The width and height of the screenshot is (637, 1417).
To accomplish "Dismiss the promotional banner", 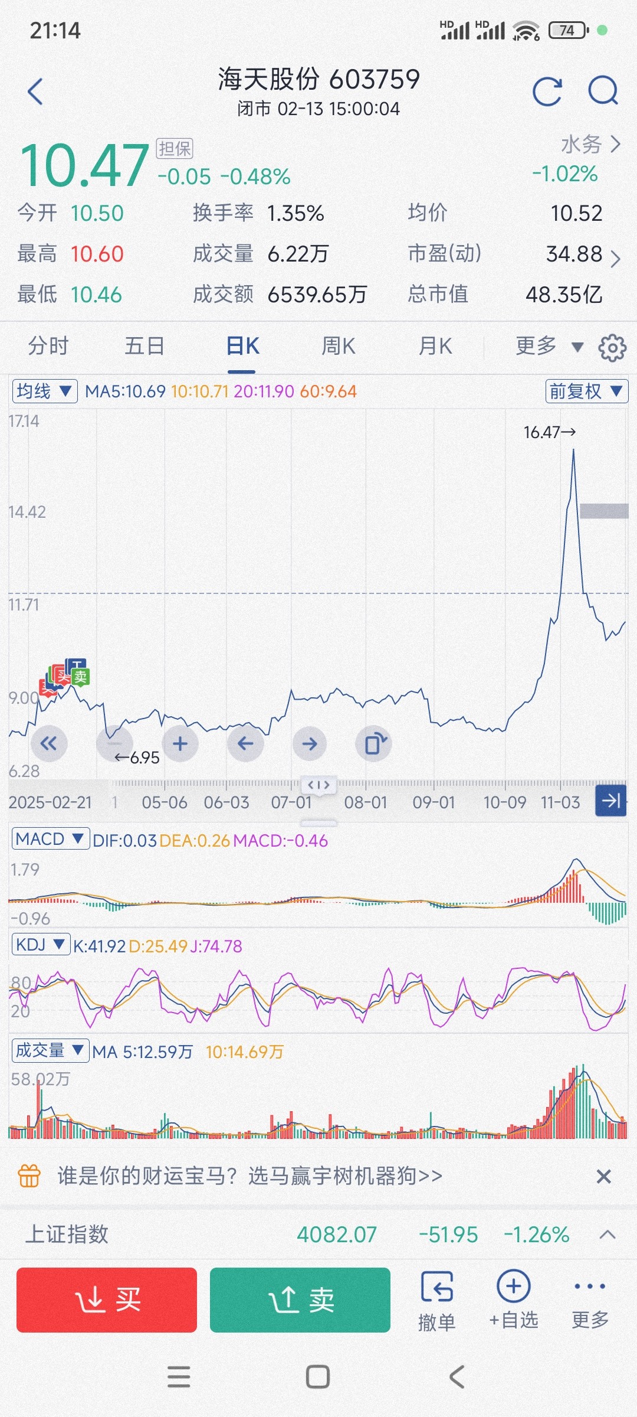I will pos(603,1177).
